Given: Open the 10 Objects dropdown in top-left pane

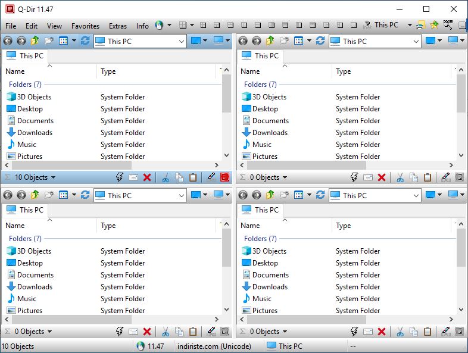Looking at the screenshot, I should pyautogui.click(x=53, y=177).
